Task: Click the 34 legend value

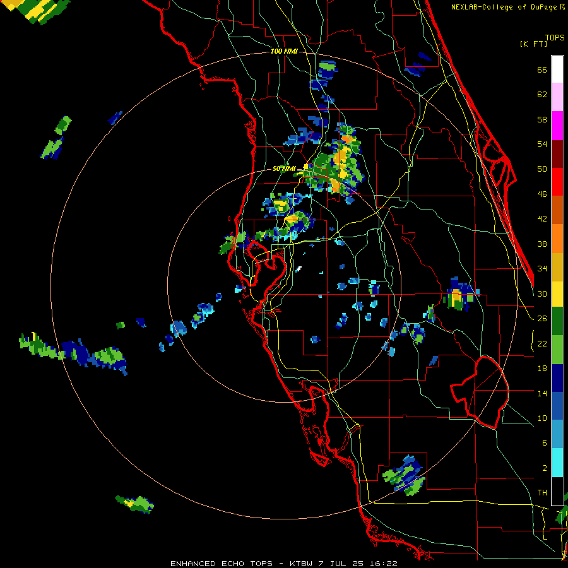Action: (x=542, y=269)
